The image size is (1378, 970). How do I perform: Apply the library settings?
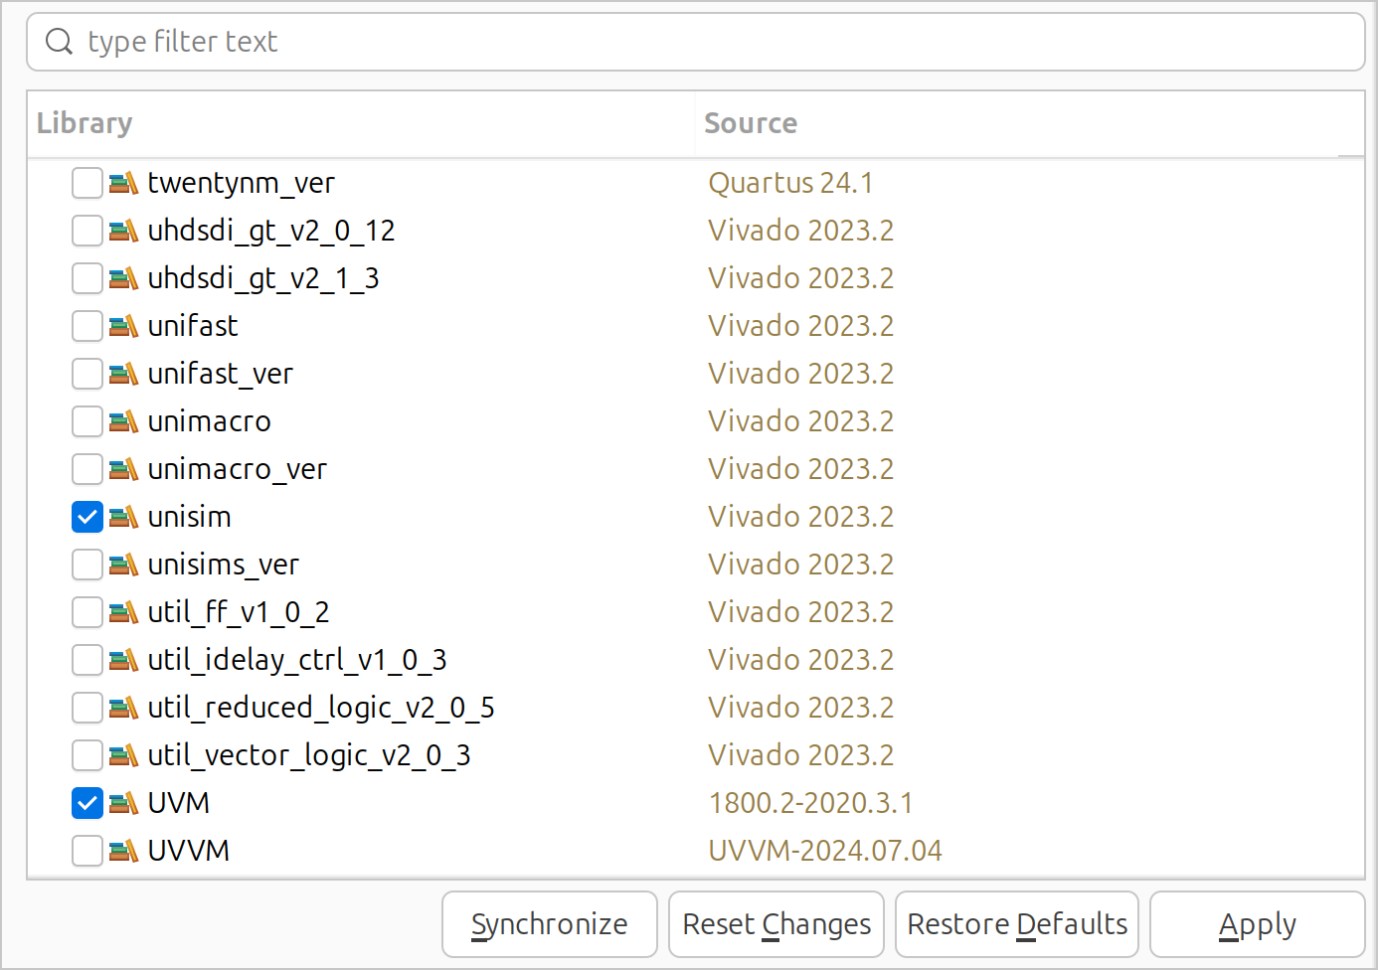[1258, 924]
